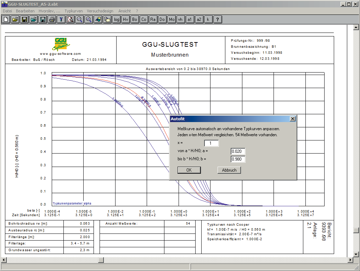Screen dimensions: 360x271
Task: Create a new file with the blank page icon
Action: point(6,19)
